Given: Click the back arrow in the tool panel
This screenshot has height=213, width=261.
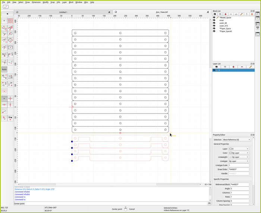Looking at the screenshot, I should pos(7,14).
